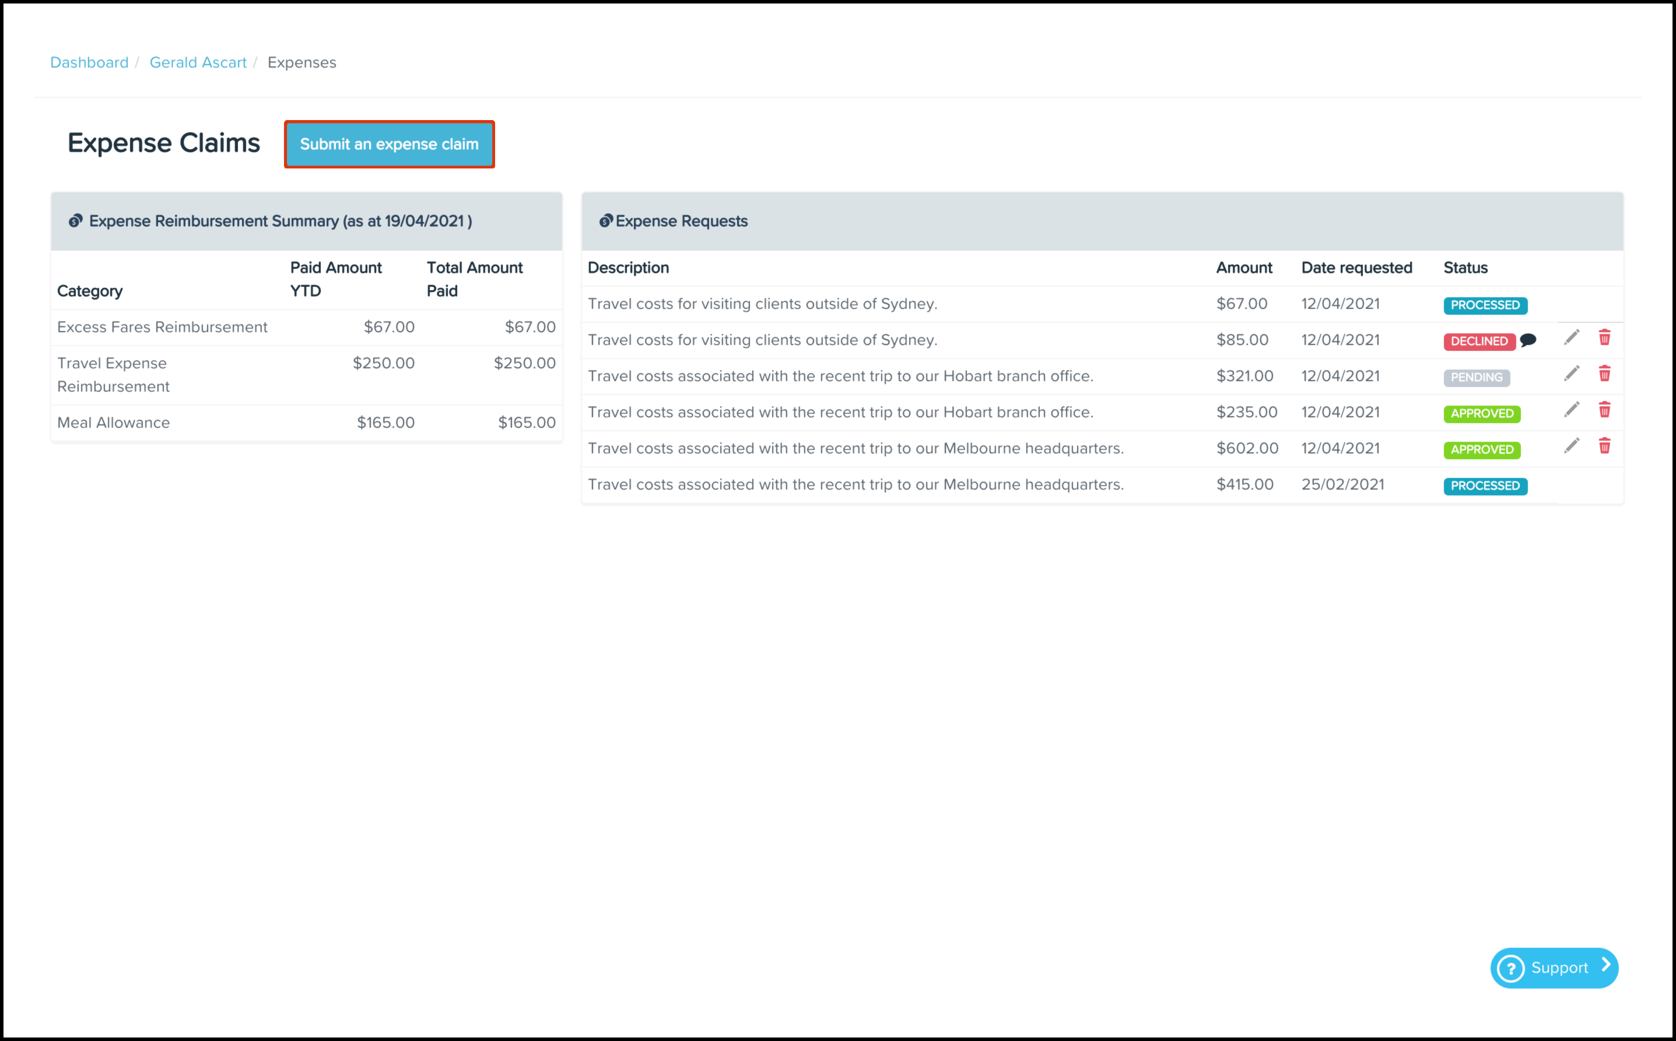View comment on the declined claim
Screen dimensions: 1676x1041
click(1528, 340)
